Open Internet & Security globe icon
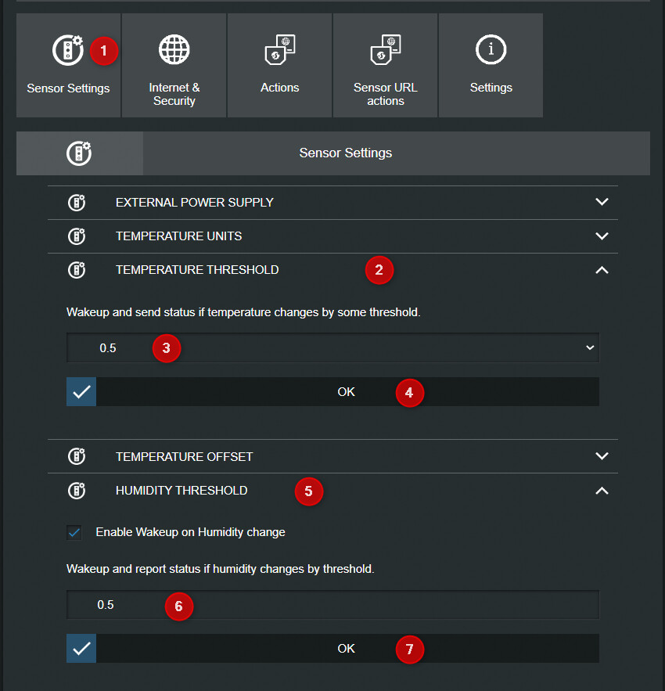Image resolution: width=665 pixels, height=691 pixels. point(174,49)
